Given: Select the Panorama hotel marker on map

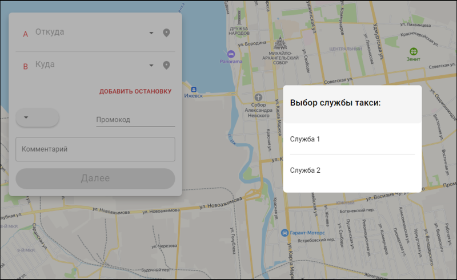Looking at the screenshot, I should [231, 54].
